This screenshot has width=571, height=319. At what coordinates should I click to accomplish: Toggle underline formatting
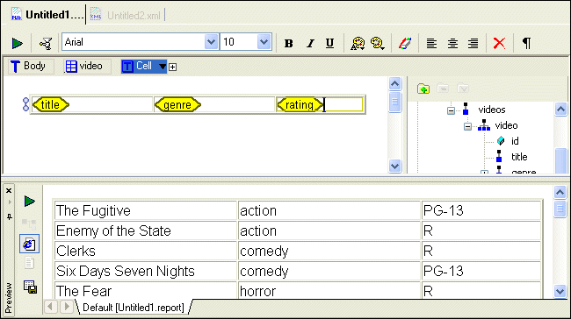tap(330, 43)
